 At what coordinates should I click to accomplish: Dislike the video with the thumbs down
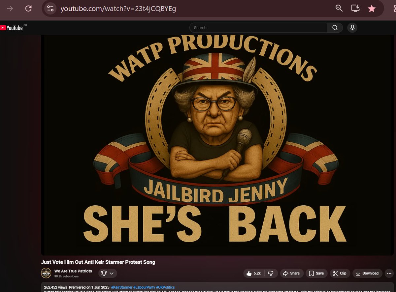pos(271,273)
